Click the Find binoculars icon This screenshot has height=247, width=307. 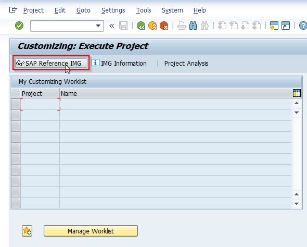click(193, 26)
